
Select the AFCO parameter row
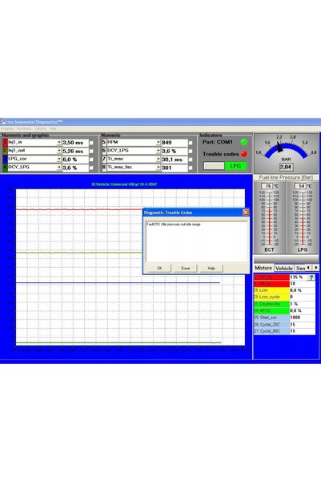284,311
